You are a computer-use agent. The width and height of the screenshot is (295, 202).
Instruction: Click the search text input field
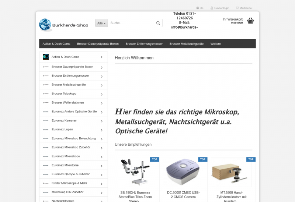tap(131, 23)
